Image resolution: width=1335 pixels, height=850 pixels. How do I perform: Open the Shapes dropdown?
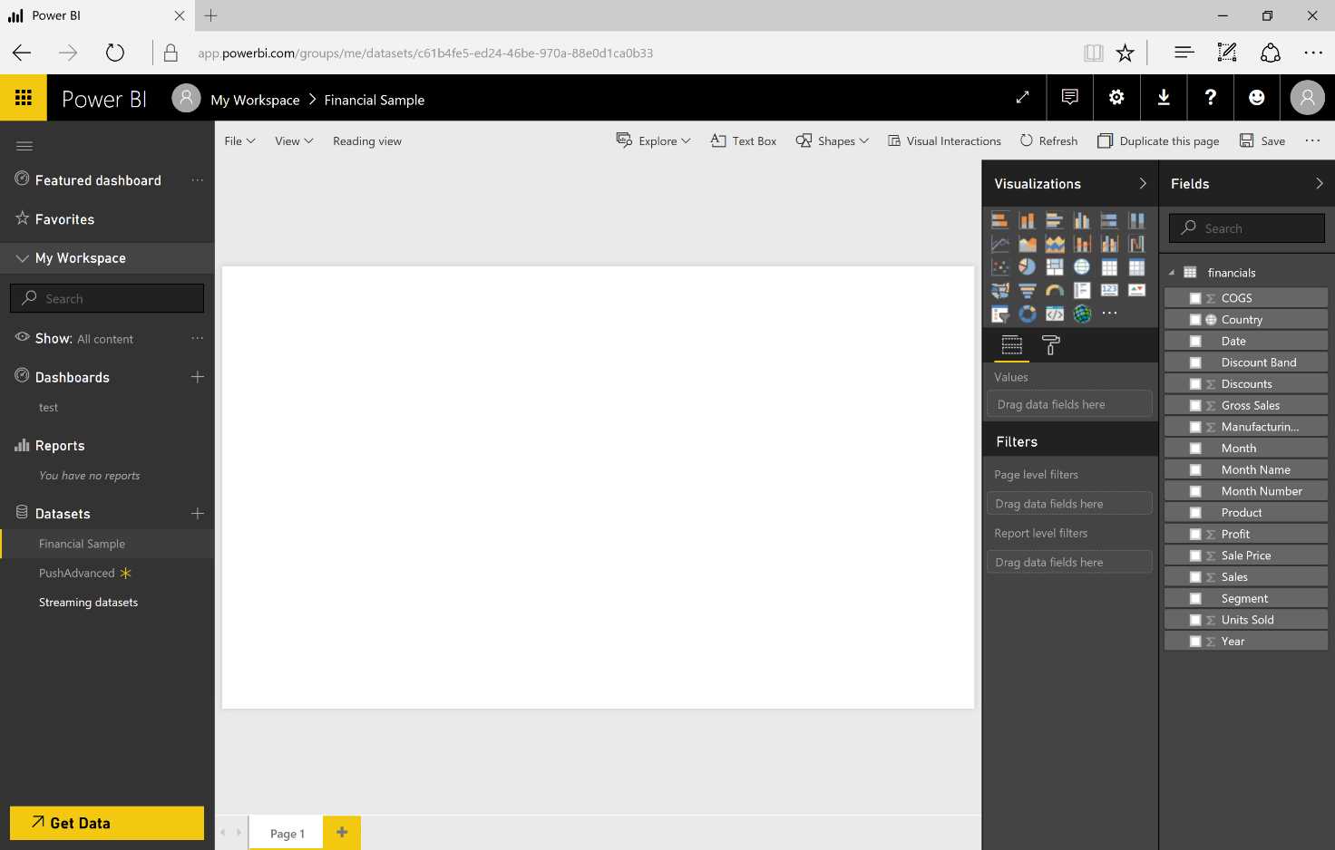[x=831, y=140]
